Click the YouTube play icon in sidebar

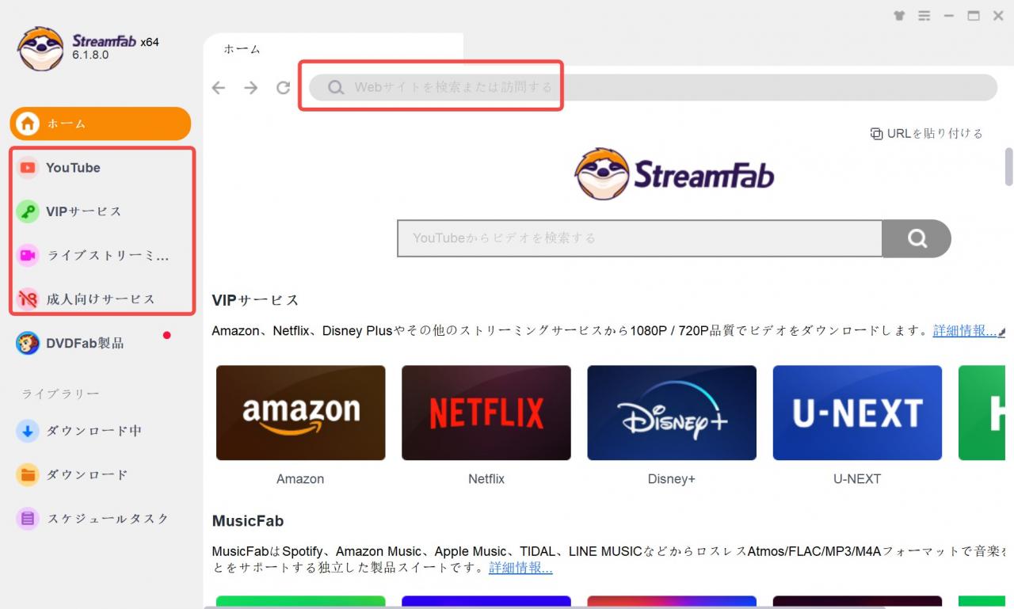coord(28,168)
